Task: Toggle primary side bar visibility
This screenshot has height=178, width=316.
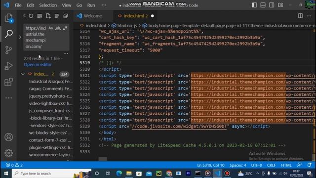Action: (254, 5)
